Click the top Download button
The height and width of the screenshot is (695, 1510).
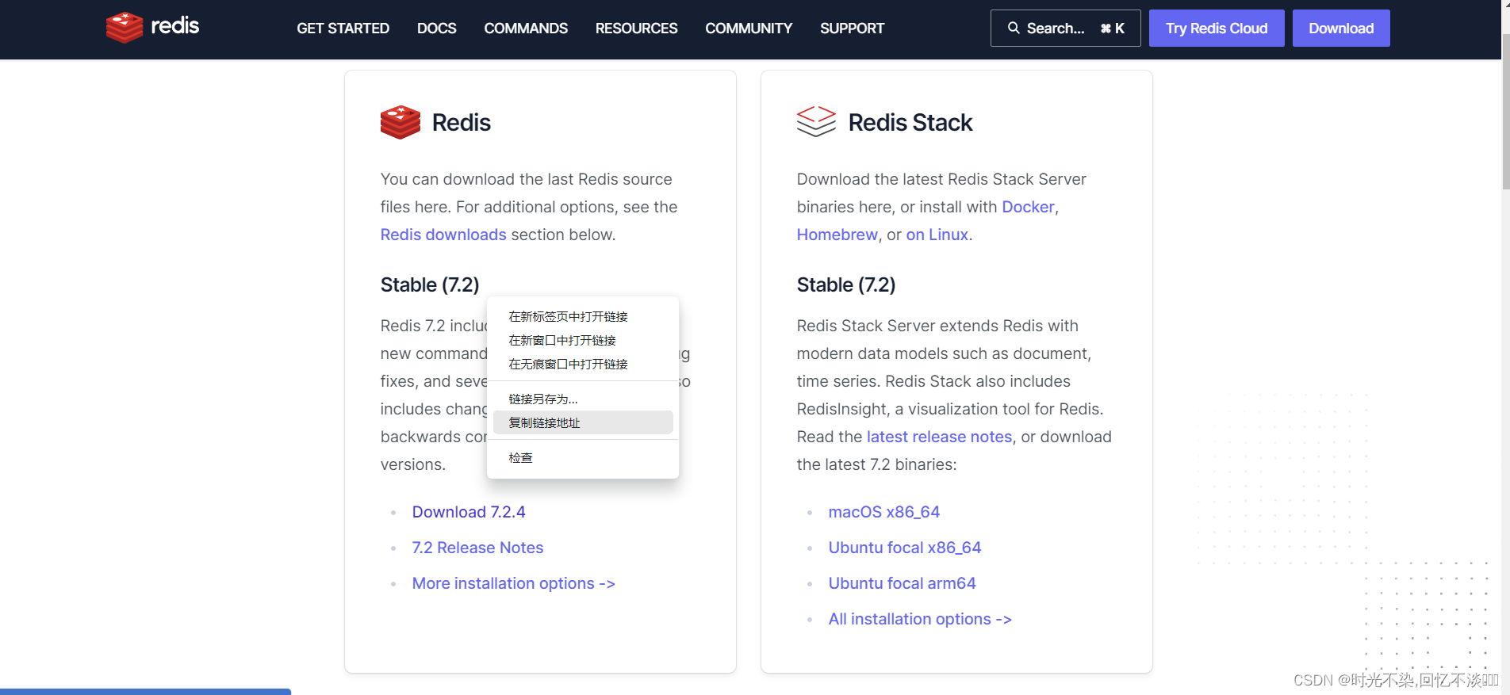tap(1341, 28)
